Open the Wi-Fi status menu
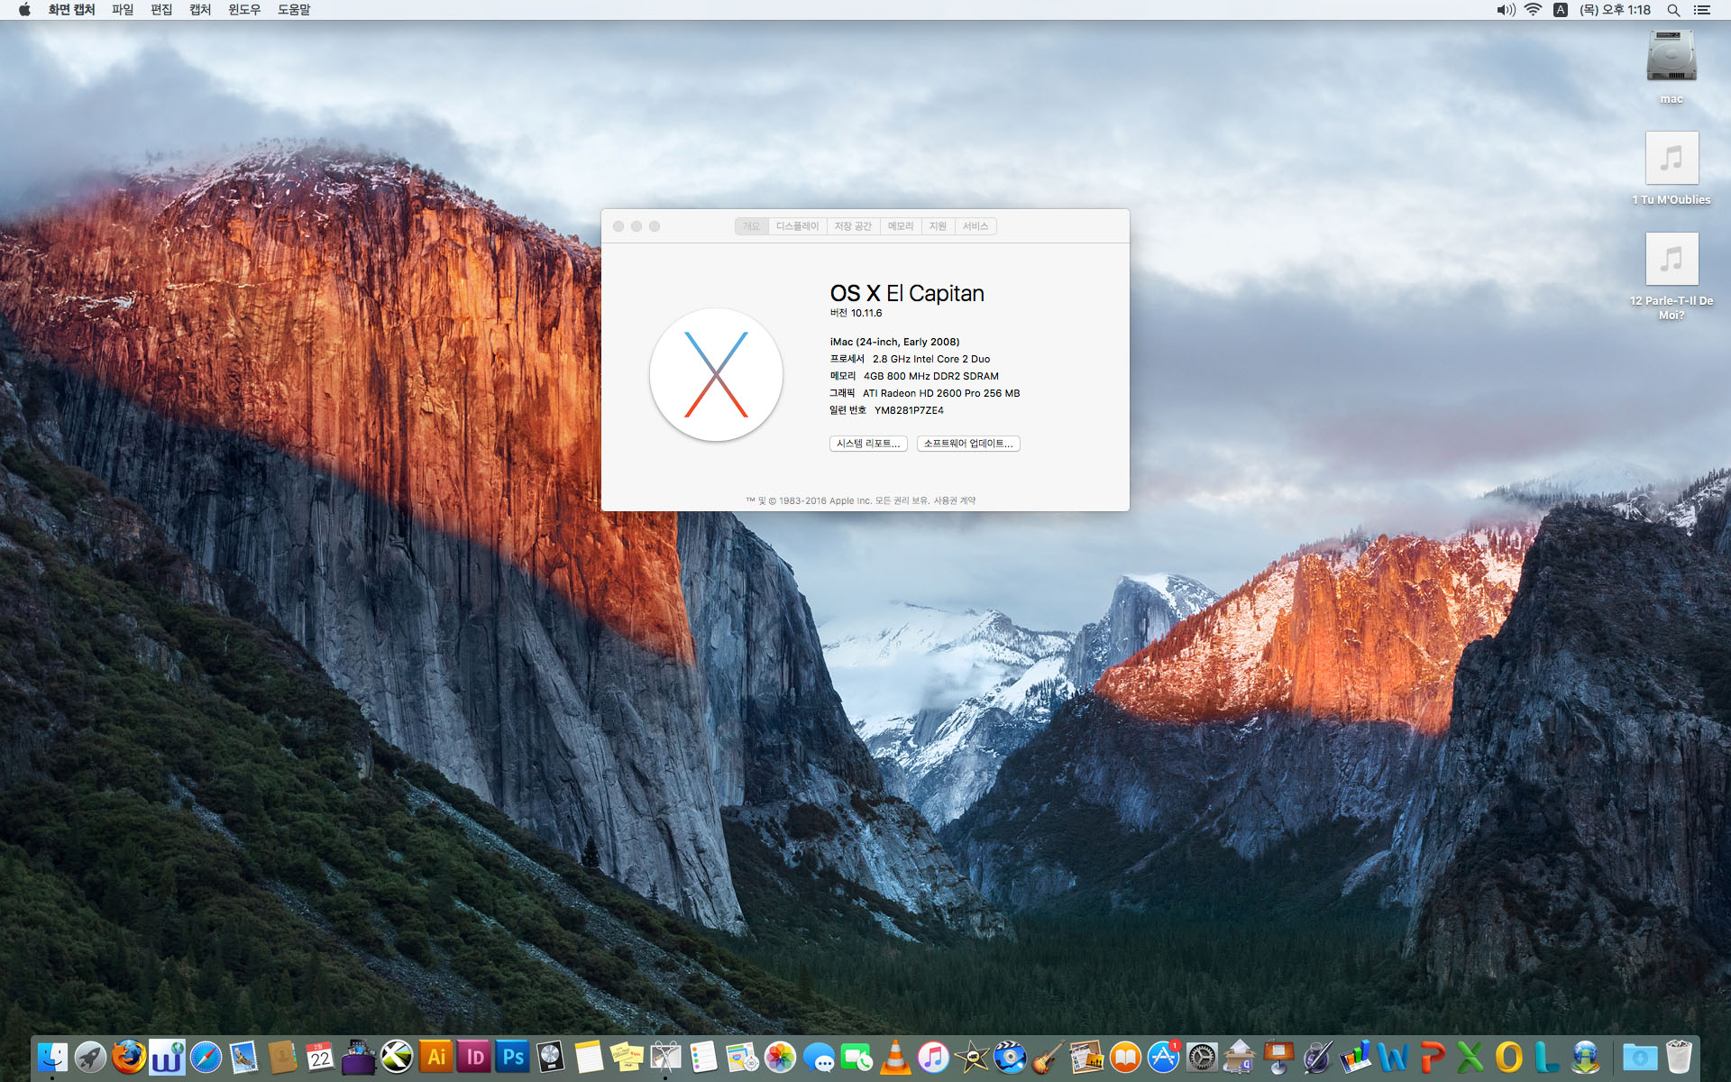The width and height of the screenshot is (1731, 1082). (x=1533, y=10)
